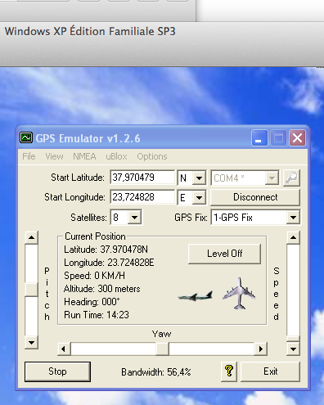Click the Start Latitude input field
324x405 pixels.
[x=142, y=178]
